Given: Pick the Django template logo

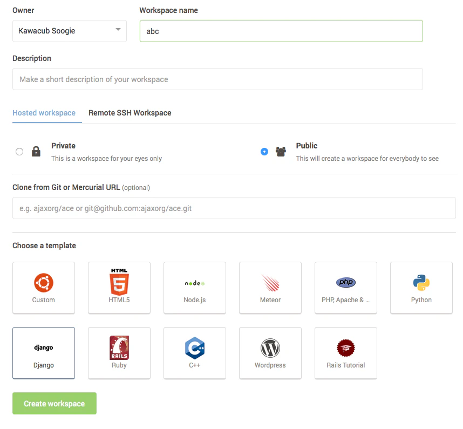Looking at the screenshot, I should [44, 348].
